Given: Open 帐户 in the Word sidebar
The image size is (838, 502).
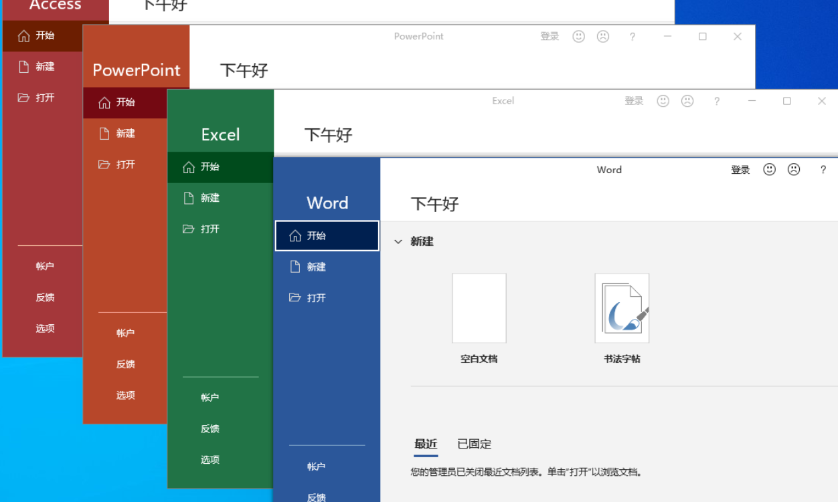Looking at the screenshot, I should click(316, 467).
